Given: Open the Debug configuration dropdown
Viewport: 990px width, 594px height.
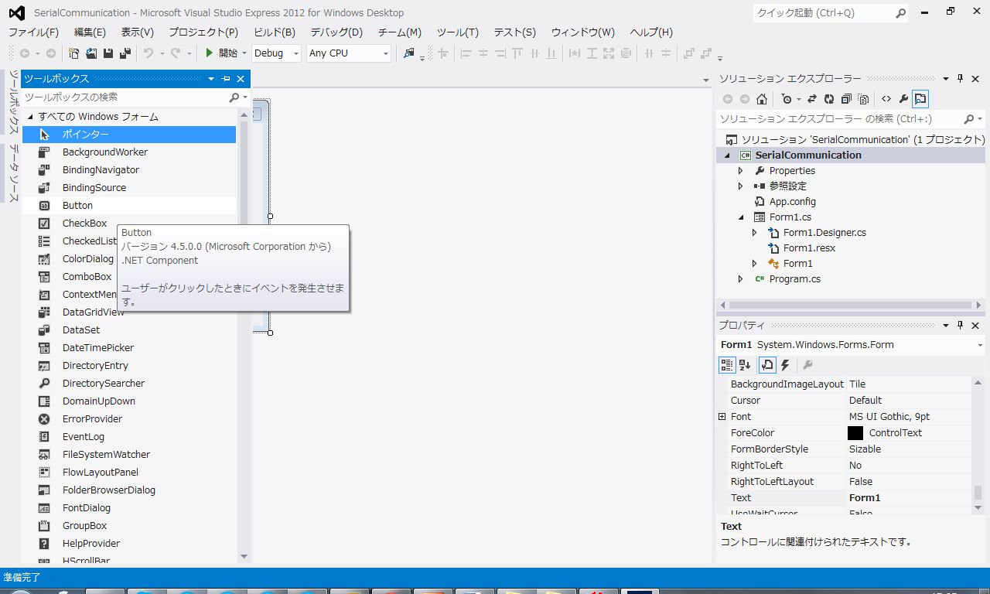Looking at the screenshot, I should point(276,53).
